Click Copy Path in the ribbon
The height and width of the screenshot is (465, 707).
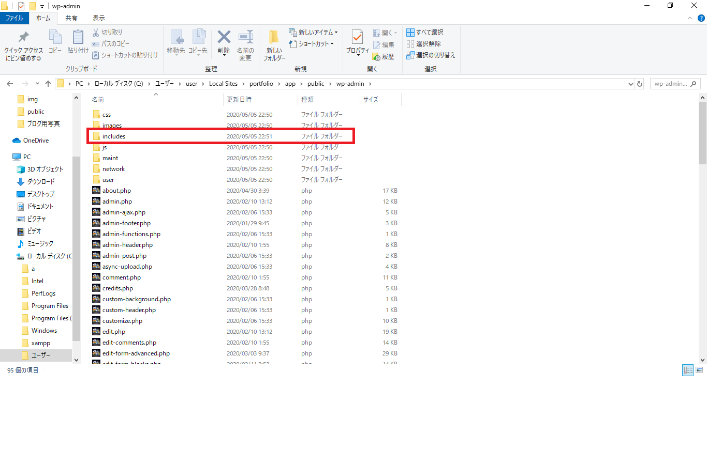(x=111, y=43)
